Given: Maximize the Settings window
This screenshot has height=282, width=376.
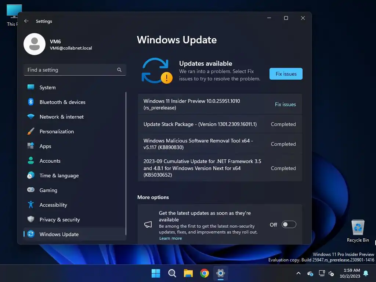Looking at the screenshot, I should click(286, 18).
